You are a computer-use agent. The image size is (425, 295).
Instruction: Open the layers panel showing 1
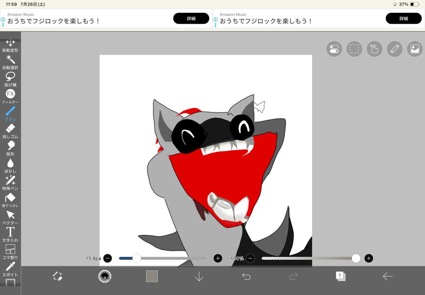coord(340,276)
